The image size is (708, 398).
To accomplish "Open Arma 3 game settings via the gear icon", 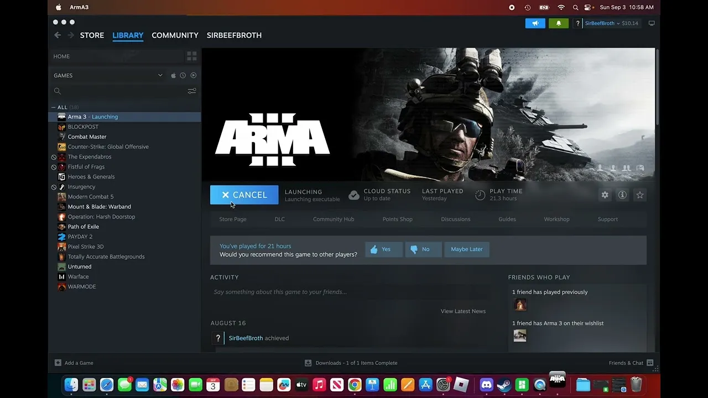I will (x=605, y=195).
